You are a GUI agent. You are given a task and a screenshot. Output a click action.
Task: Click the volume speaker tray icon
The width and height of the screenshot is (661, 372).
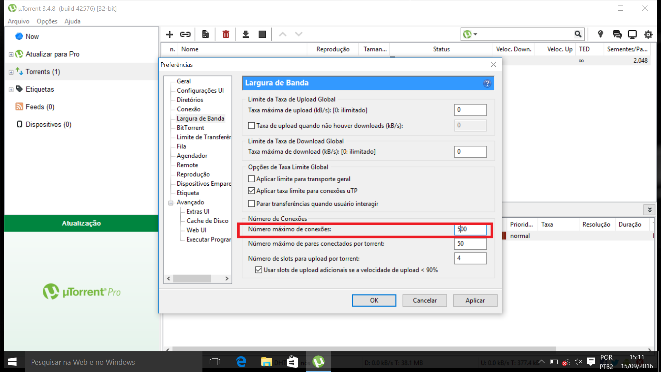point(578,362)
